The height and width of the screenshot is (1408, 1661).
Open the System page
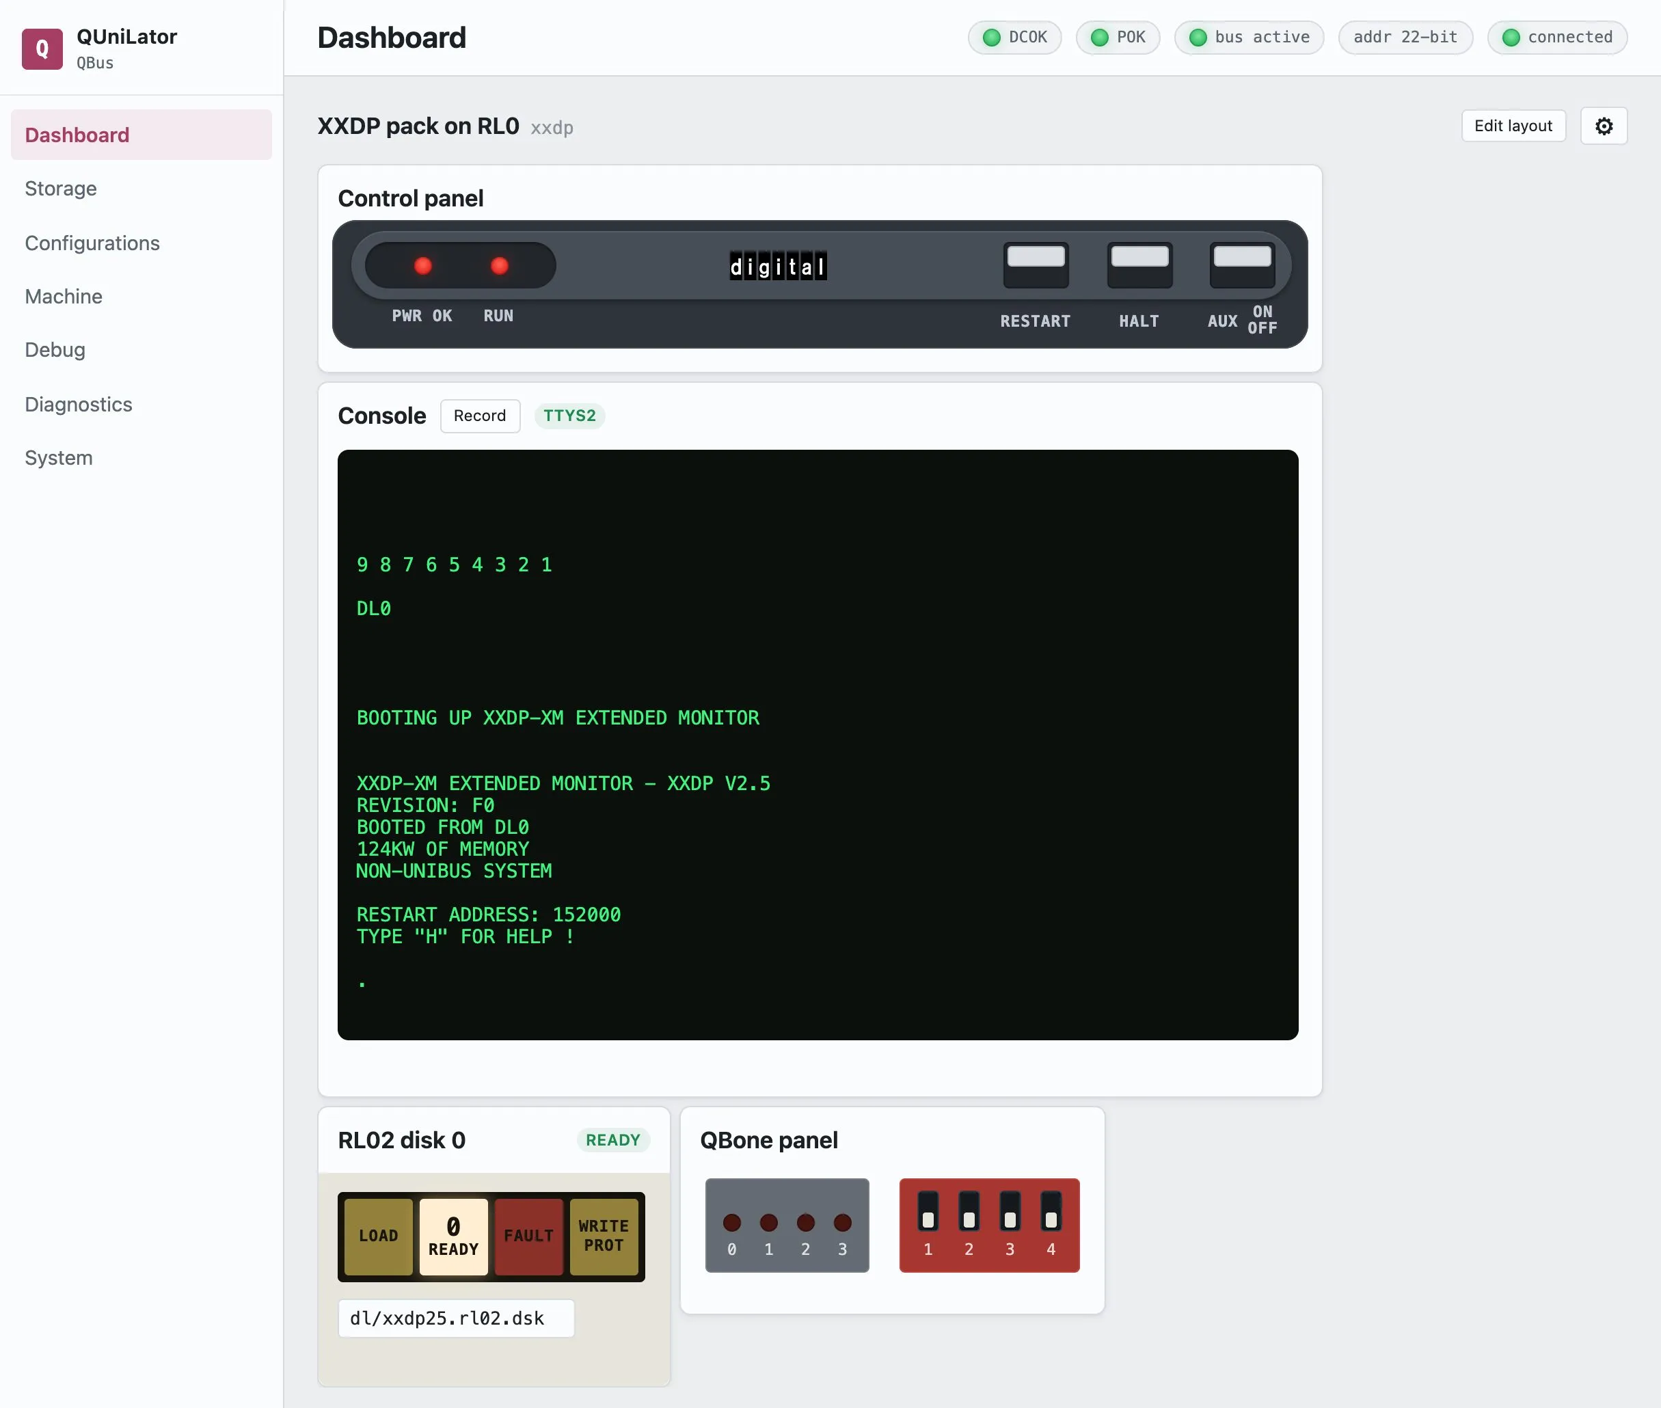pyautogui.click(x=141, y=457)
